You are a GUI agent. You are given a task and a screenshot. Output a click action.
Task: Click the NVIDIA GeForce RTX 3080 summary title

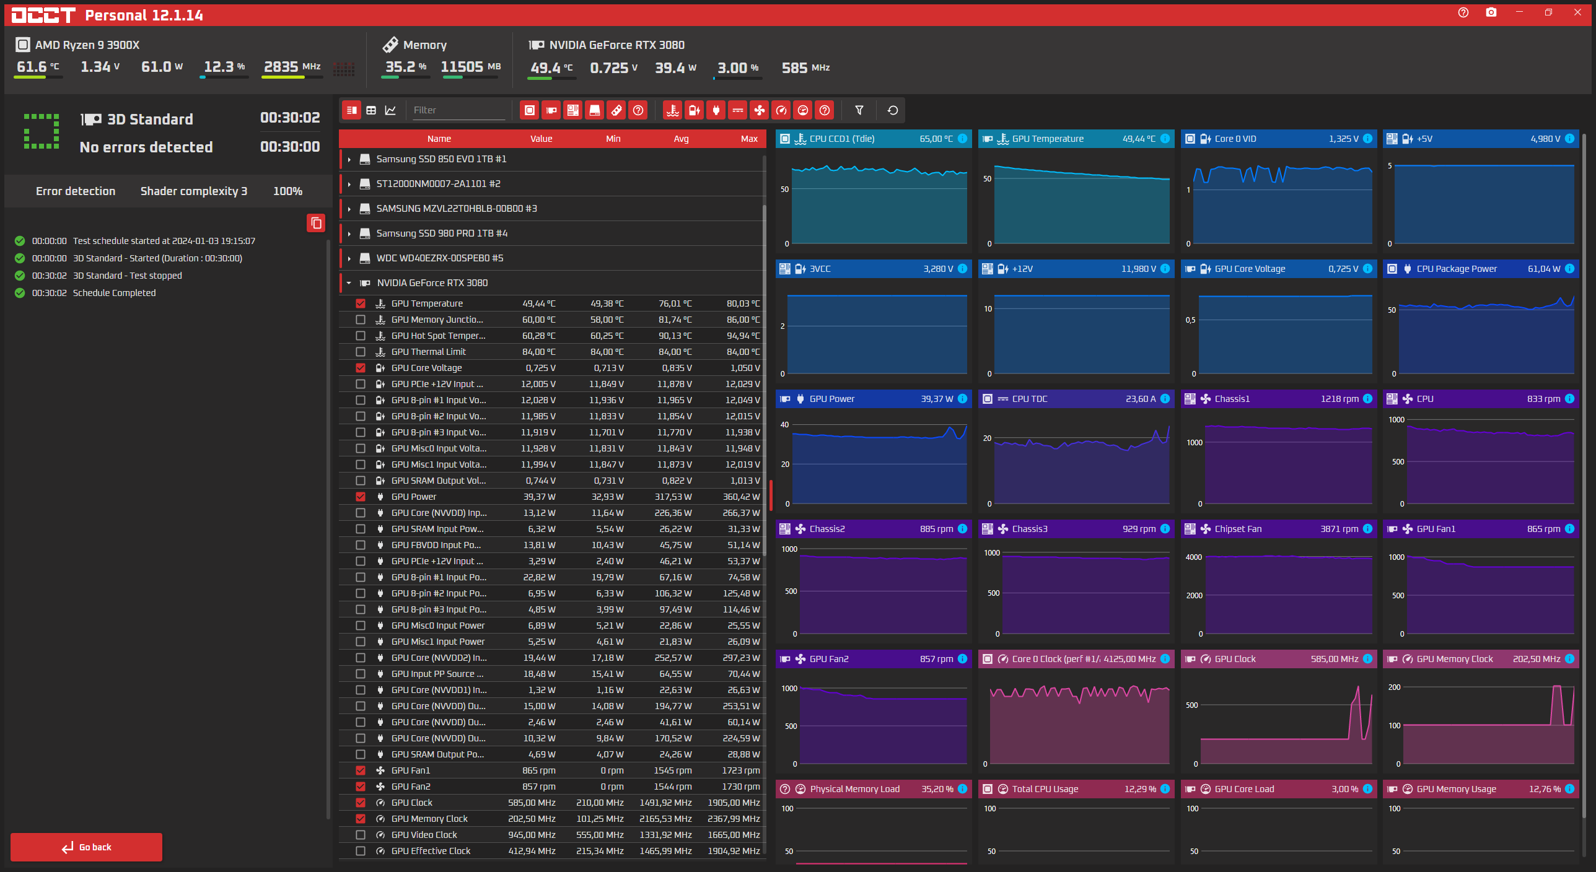(617, 45)
